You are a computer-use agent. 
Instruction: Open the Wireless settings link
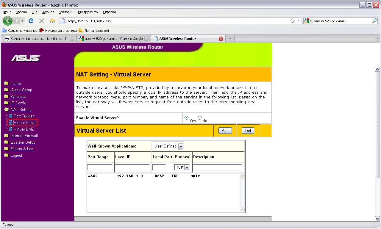[x=18, y=96]
